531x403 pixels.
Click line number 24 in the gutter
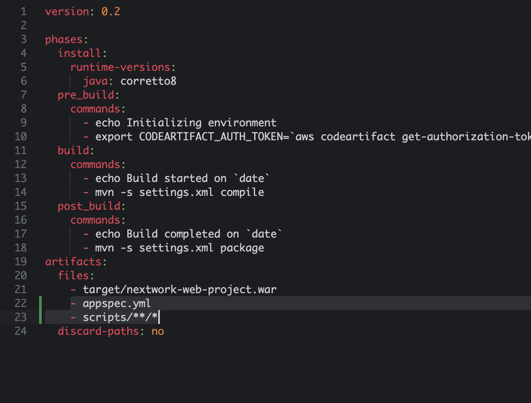coord(20,331)
